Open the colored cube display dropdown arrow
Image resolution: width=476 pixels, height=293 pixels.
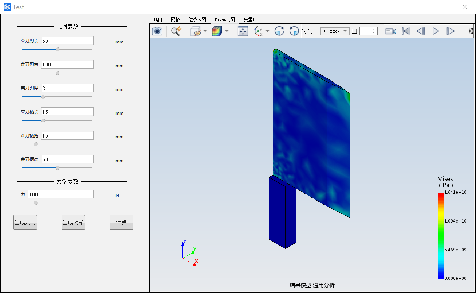(227, 31)
